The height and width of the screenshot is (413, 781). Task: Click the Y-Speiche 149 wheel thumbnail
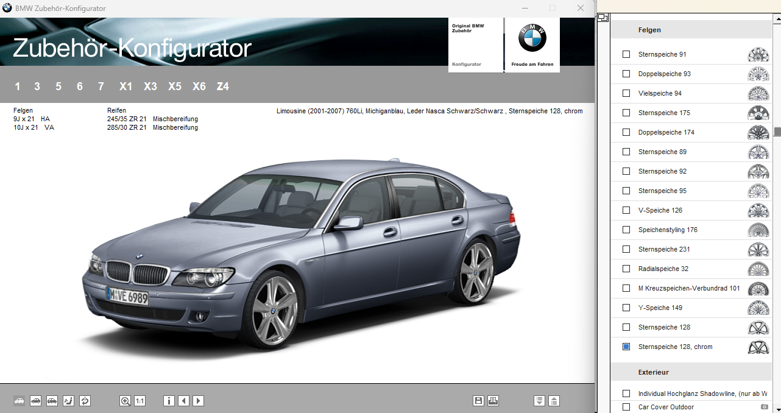[x=758, y=308]
